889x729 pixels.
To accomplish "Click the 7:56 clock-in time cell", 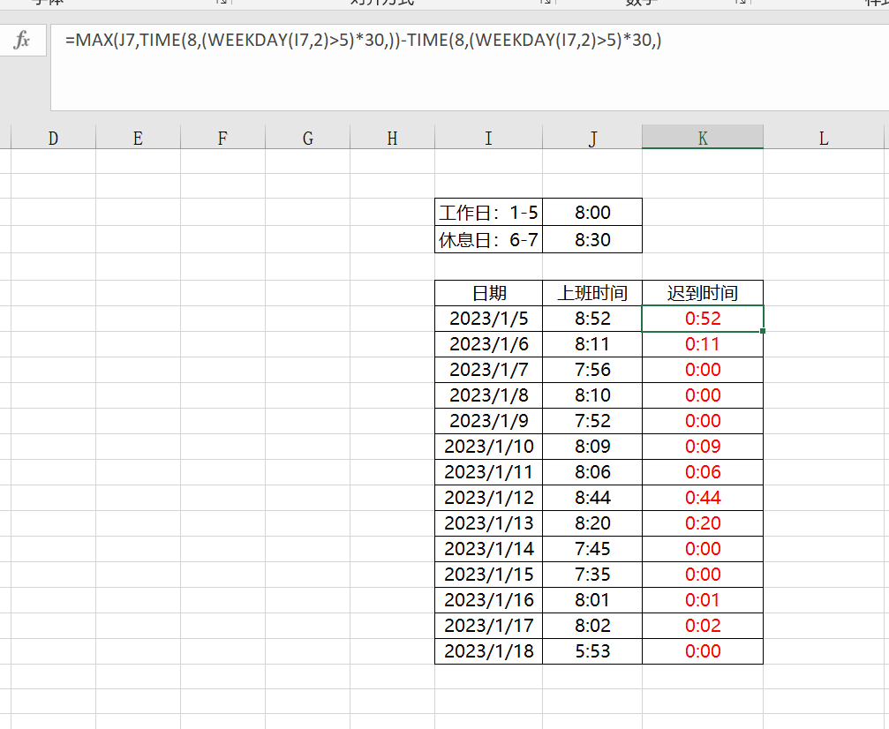I will pos(591,370).
